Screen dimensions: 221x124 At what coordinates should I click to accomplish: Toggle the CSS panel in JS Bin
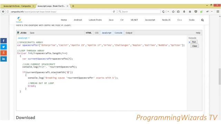97,33
